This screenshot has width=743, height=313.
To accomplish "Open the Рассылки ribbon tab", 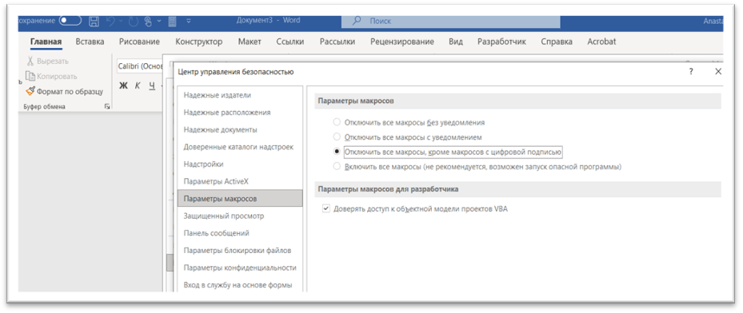I will click(338, 42).
